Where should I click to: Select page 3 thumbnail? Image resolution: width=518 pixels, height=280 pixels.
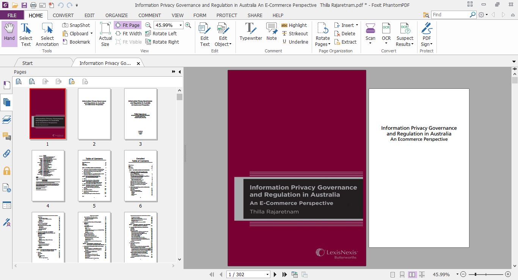point(140,114)
